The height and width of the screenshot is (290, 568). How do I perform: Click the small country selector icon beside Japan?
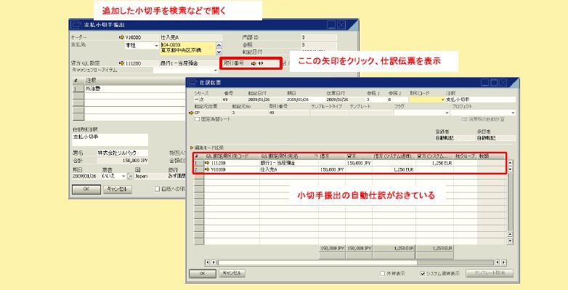pyautogui.click(x=131, y=176)
